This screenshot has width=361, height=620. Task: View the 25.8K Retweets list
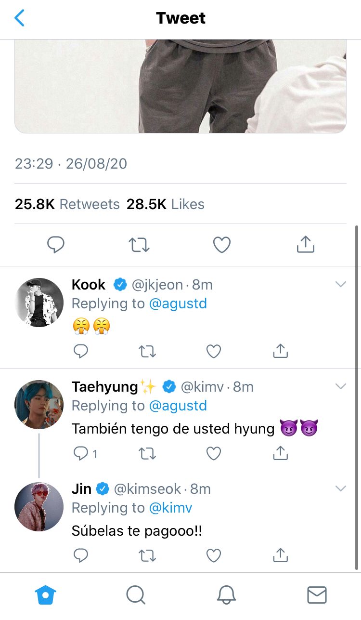67,204
